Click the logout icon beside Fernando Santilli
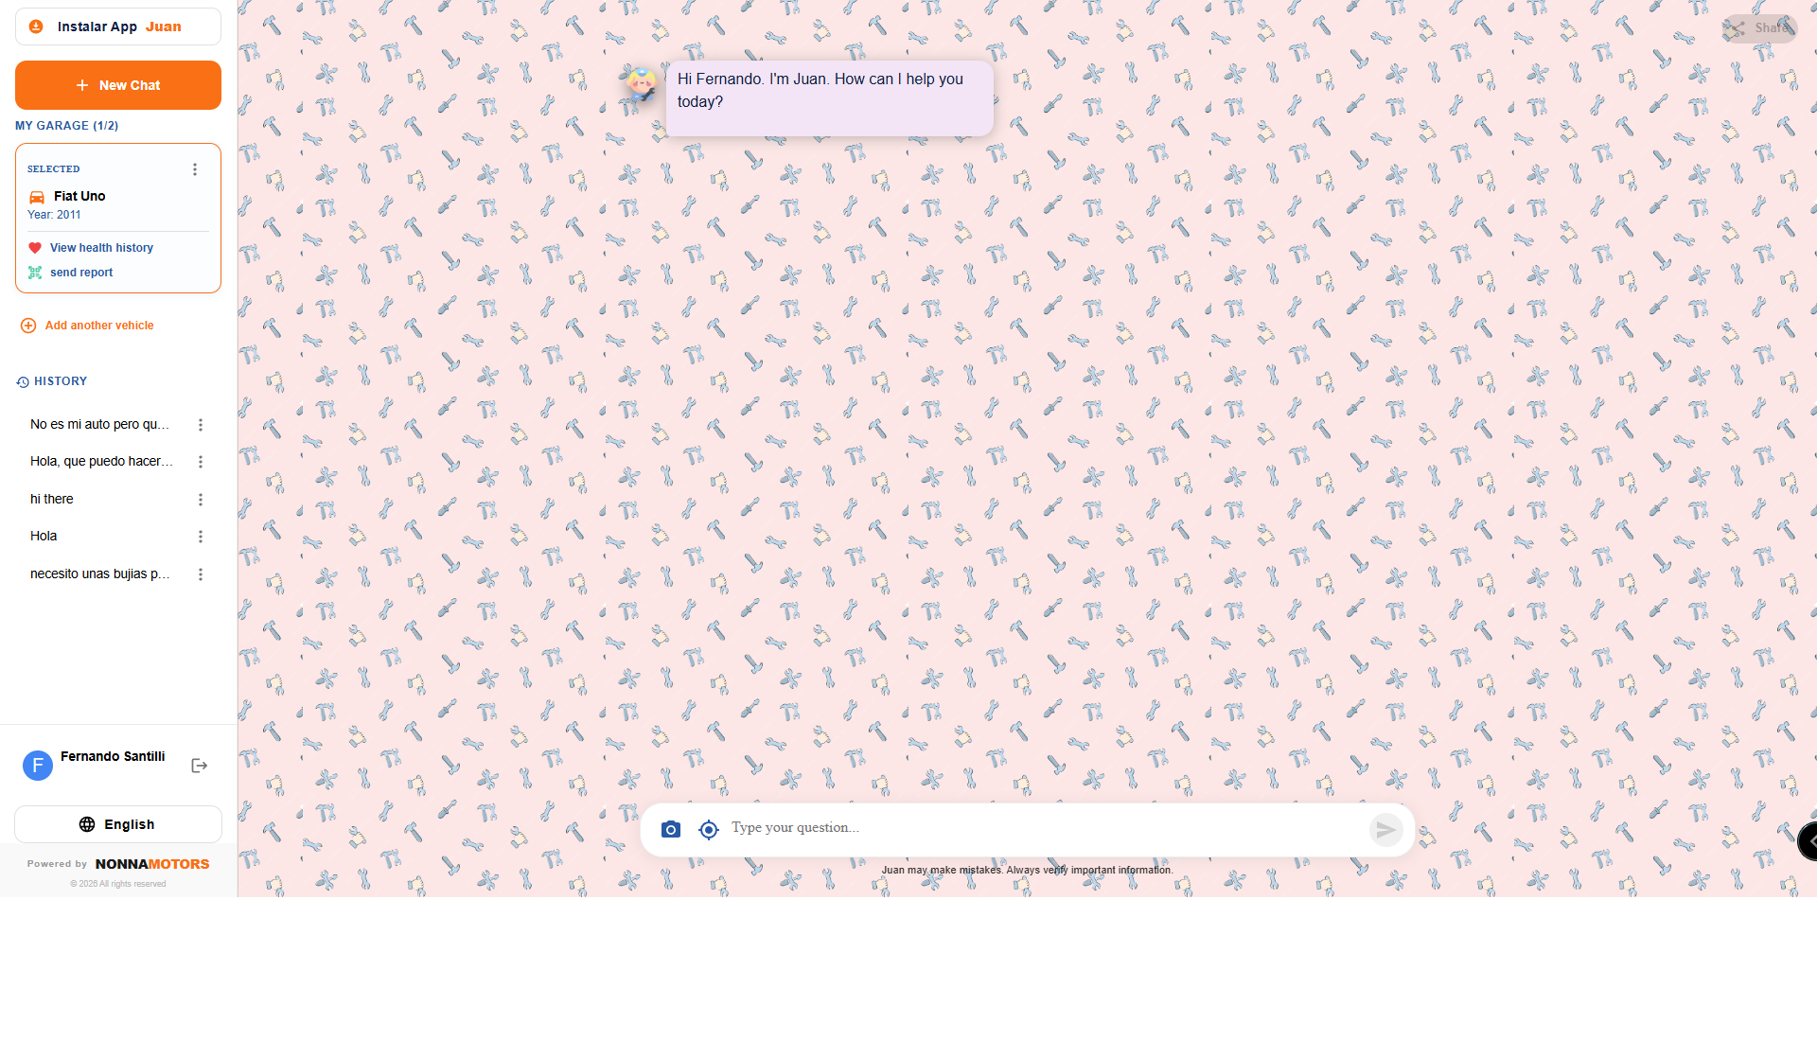Screen dimensions: 1817x1041 [199, 766]
